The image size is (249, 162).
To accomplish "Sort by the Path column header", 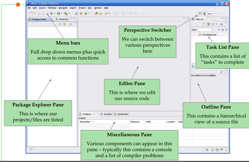I will click(x=155, y=122).
